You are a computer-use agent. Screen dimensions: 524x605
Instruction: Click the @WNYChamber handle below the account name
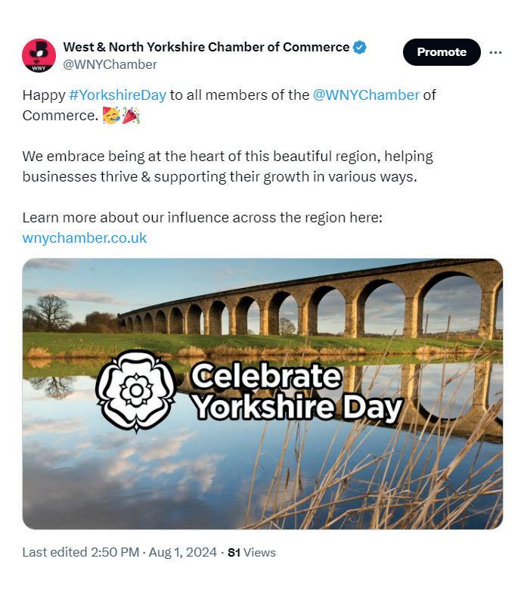click(x=110, y=64)
